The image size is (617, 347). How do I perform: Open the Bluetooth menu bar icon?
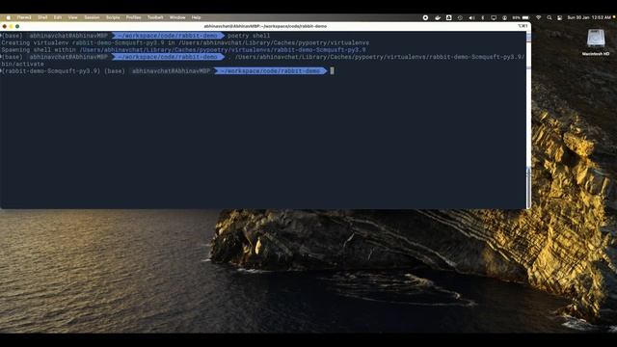pos(482,17)
